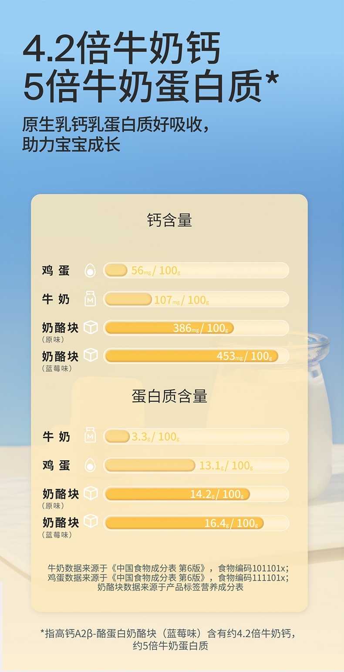
Task: Click the egg calcium bar showing 56mg
Action: click(116, 271)
